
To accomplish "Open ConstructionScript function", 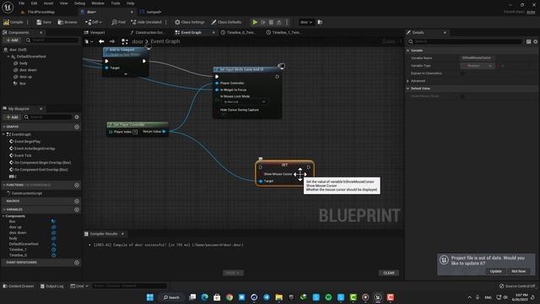I will tap(27, 193).
